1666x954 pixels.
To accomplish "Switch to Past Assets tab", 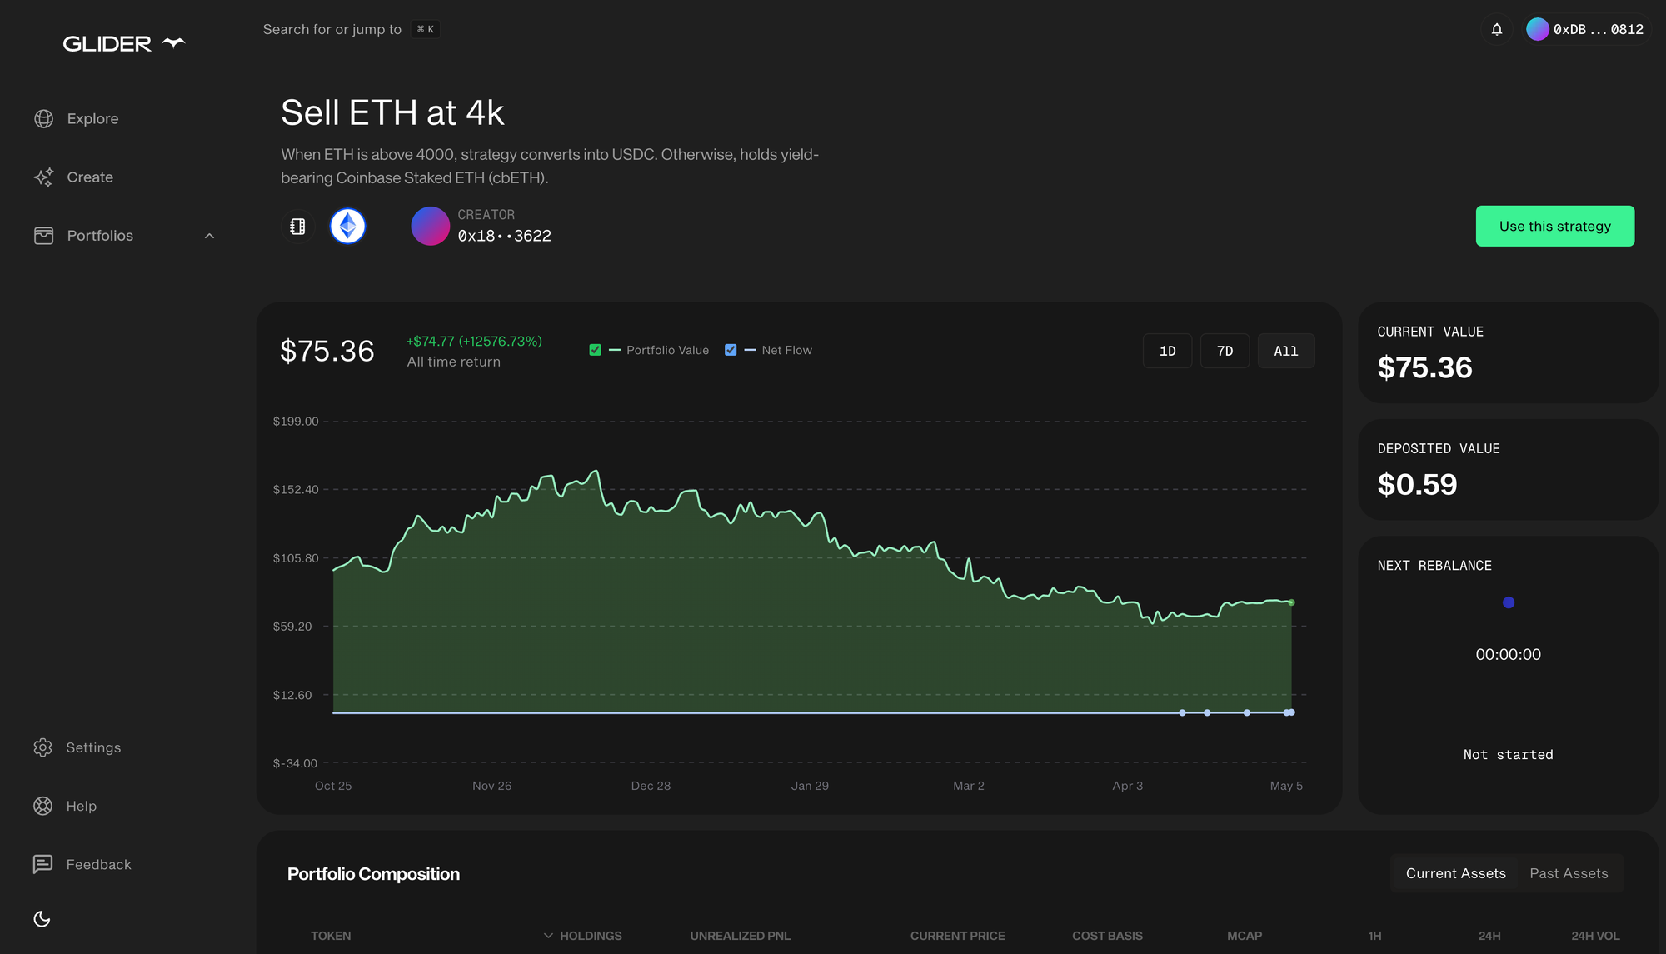I will click(1568, 873).
